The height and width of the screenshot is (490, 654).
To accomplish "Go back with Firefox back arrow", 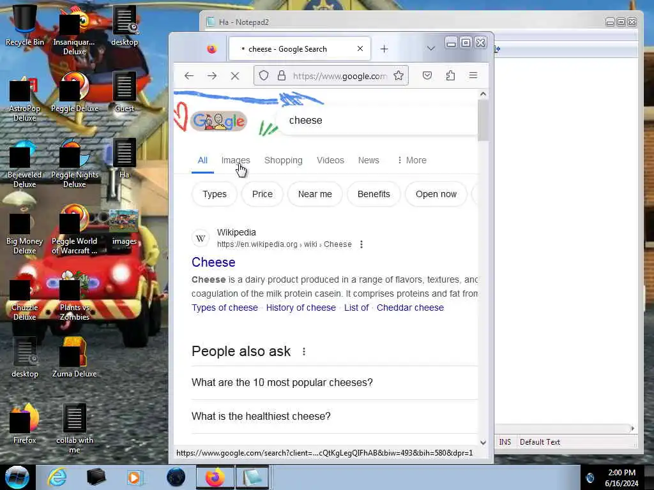I will click(189, 76).
